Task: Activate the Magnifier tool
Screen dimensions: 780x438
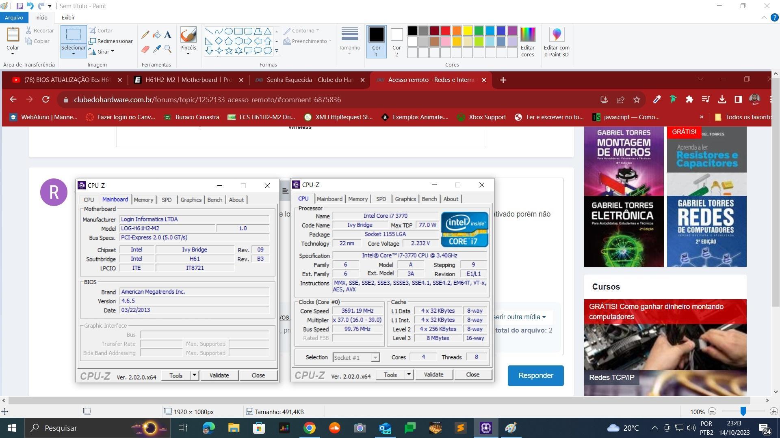Action: click(x=168, y=49)
